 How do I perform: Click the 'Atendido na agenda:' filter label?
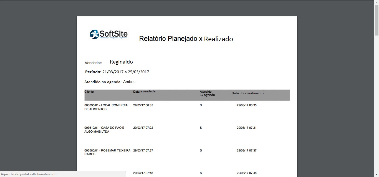(103, 82)
